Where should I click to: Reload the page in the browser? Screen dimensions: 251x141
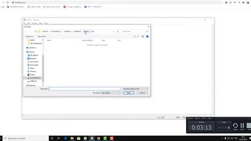pyautogui.click(x=7, y=3)
